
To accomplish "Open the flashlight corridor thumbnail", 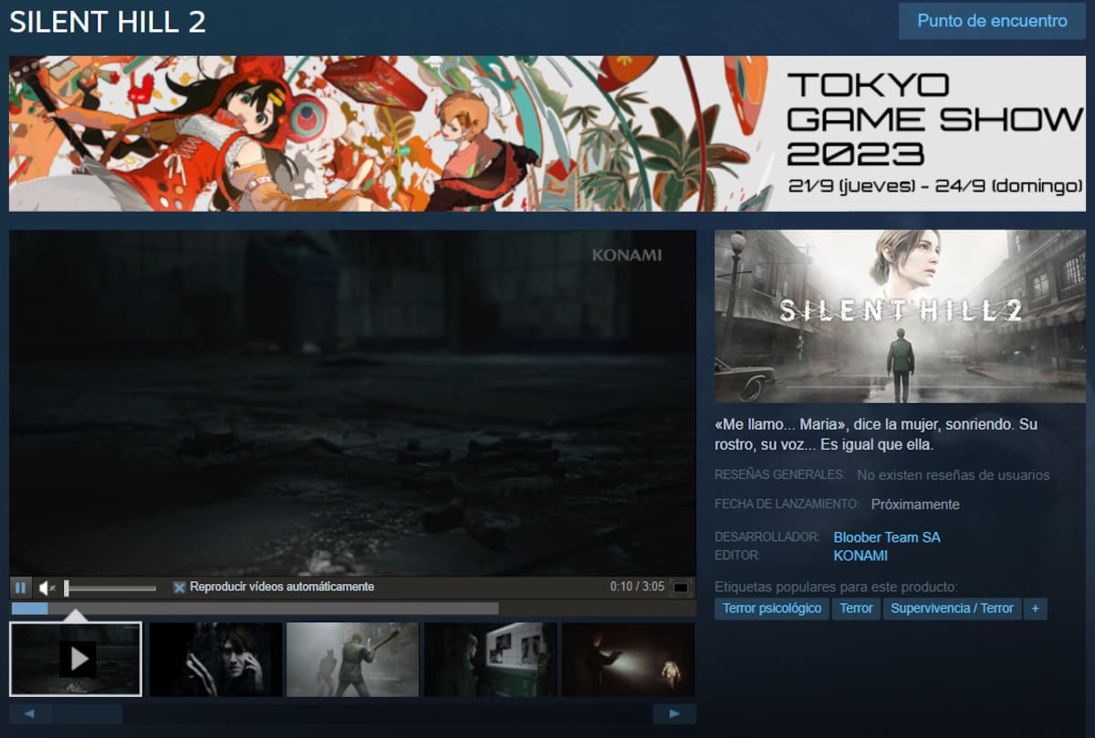I will click(628, 660).
